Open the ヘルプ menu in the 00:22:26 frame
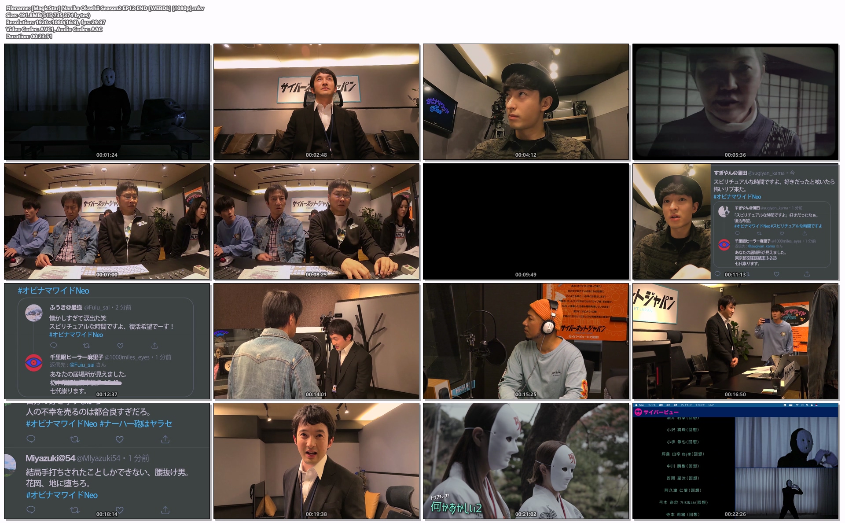The image size is (845, 523). pyautogui.click(x=711, y=405)
